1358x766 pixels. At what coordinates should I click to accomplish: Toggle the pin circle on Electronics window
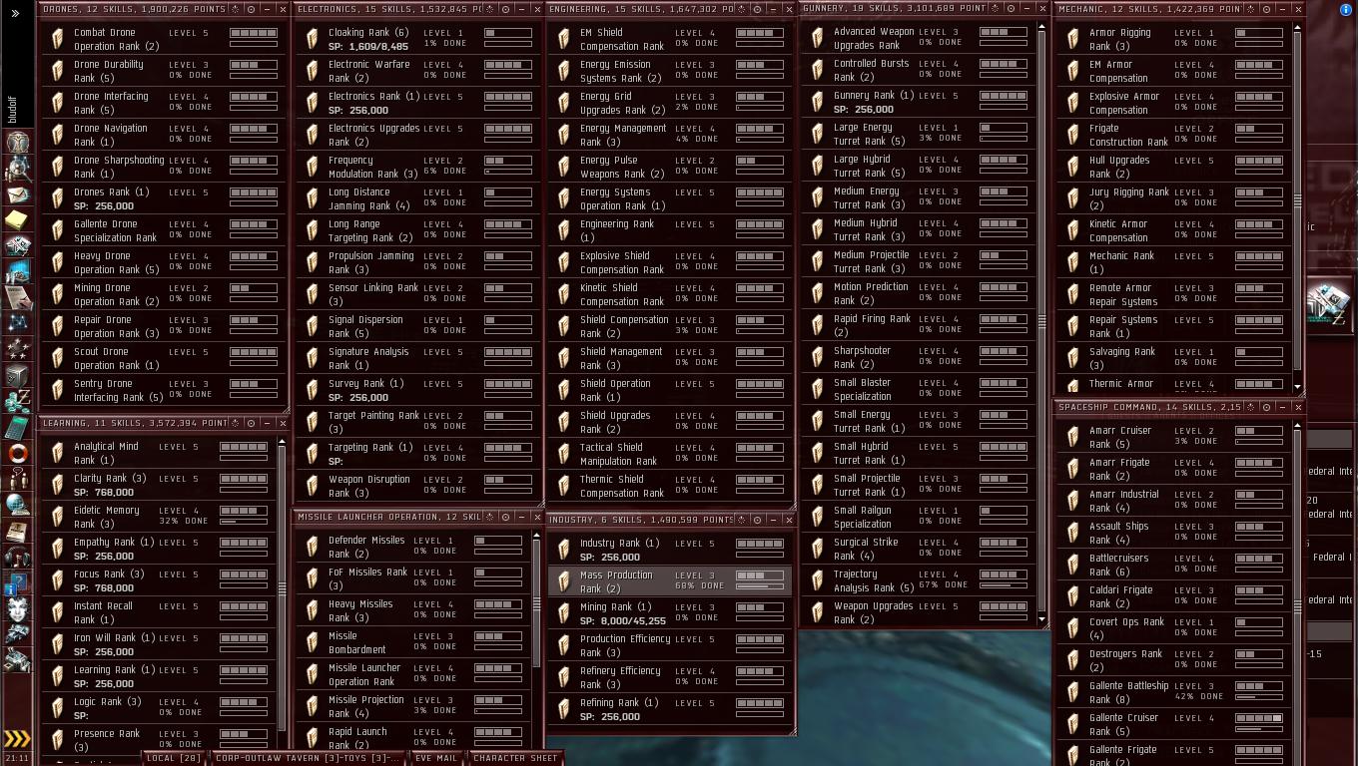coord(505,9)
